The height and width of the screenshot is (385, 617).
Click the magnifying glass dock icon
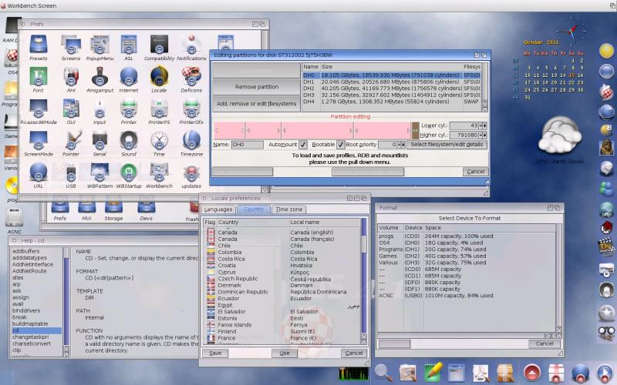coord(383,372)
